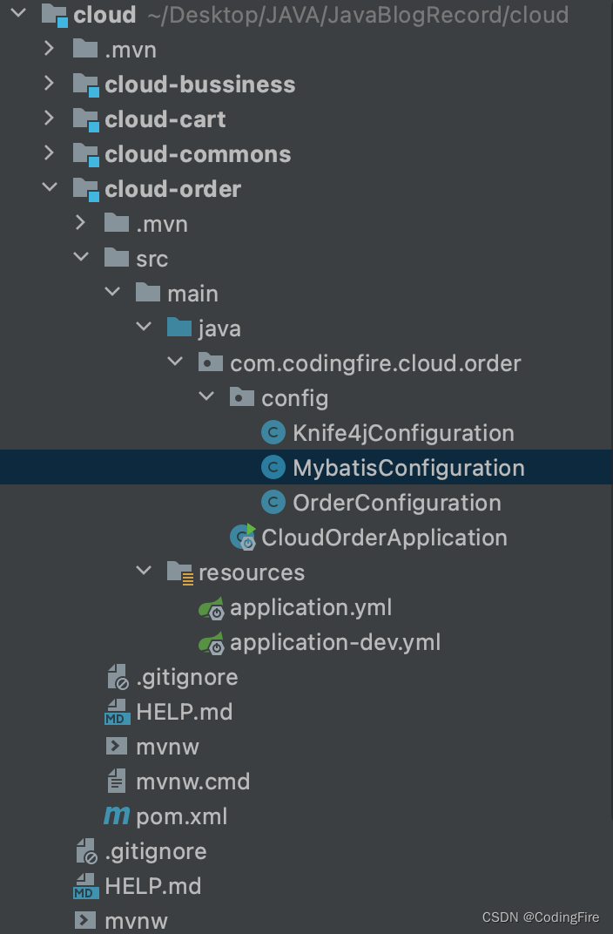Viewport: 613px width, 934px height.
Task: Click the Knife4jConfiguration class icon
Action: tap(273, 432)
